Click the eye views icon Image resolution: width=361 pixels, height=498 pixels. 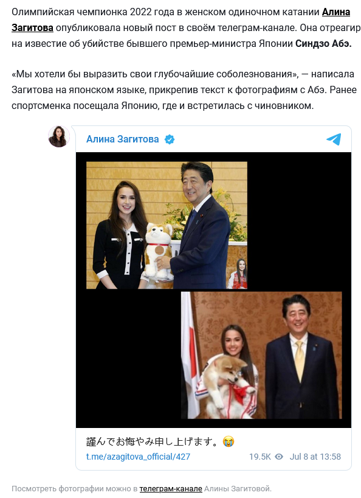(279, 457)
